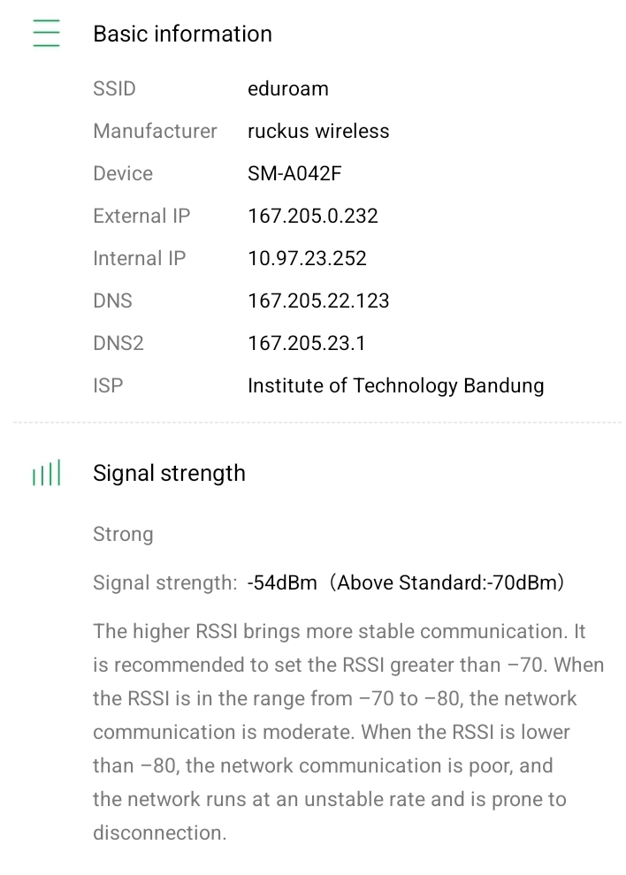Click the ruckus wireless manufacturer value
Image resolution: width=626 pixels, height=875 pixels.
tap(318, 131)
